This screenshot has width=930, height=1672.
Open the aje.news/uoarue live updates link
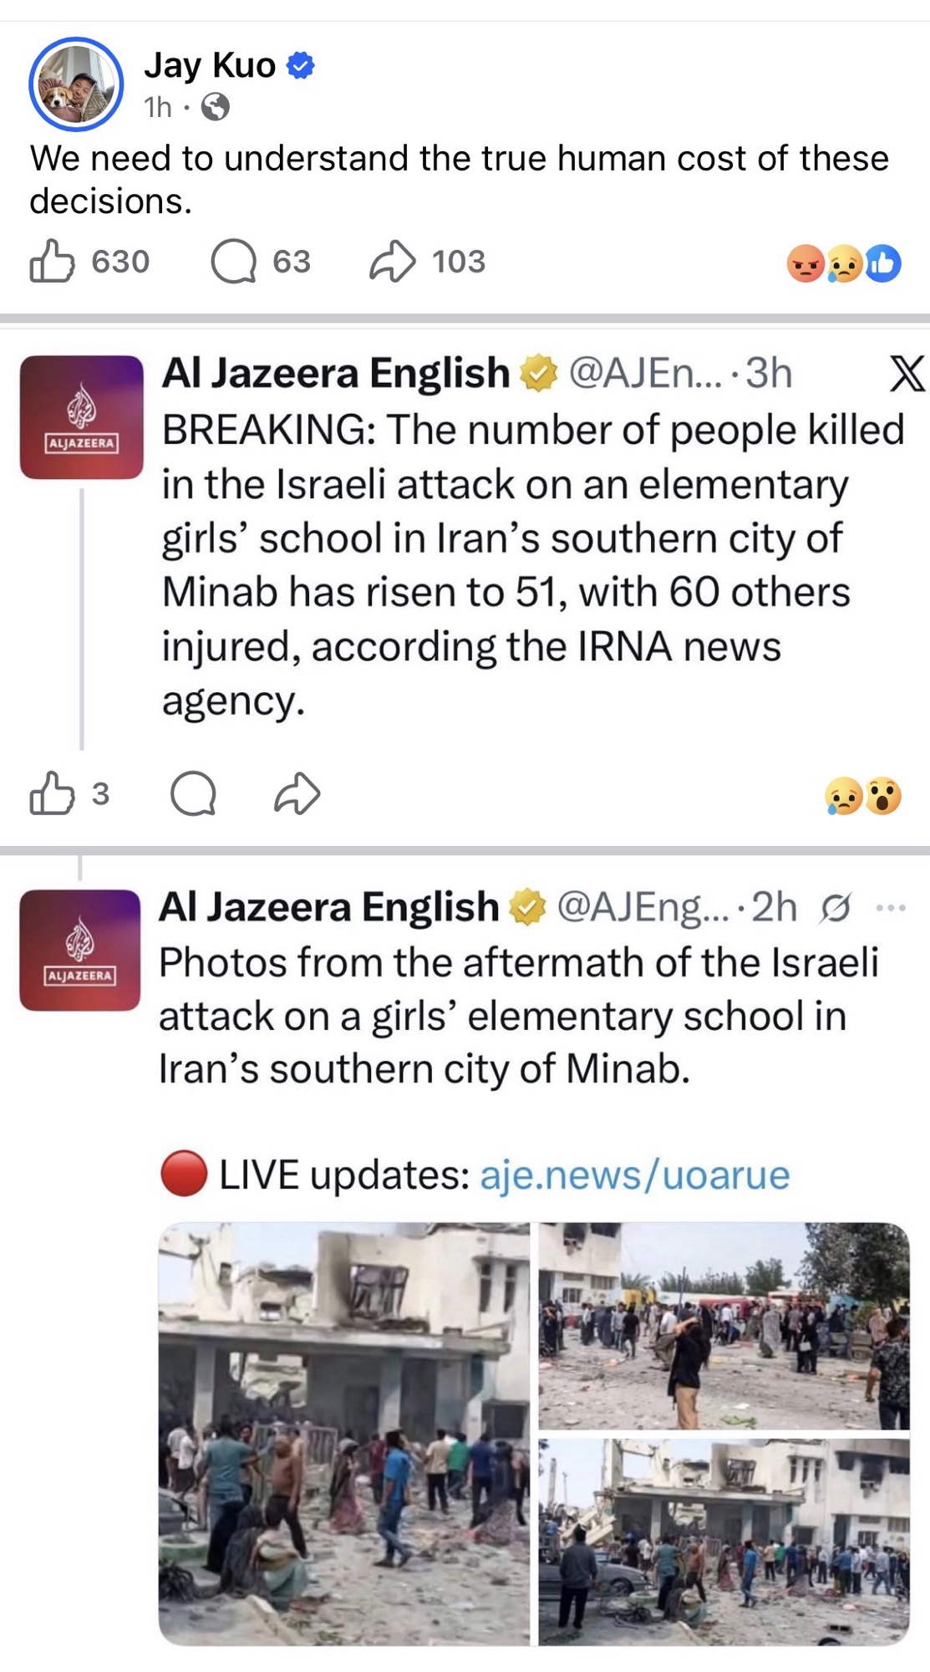(x=634, y=1175)
